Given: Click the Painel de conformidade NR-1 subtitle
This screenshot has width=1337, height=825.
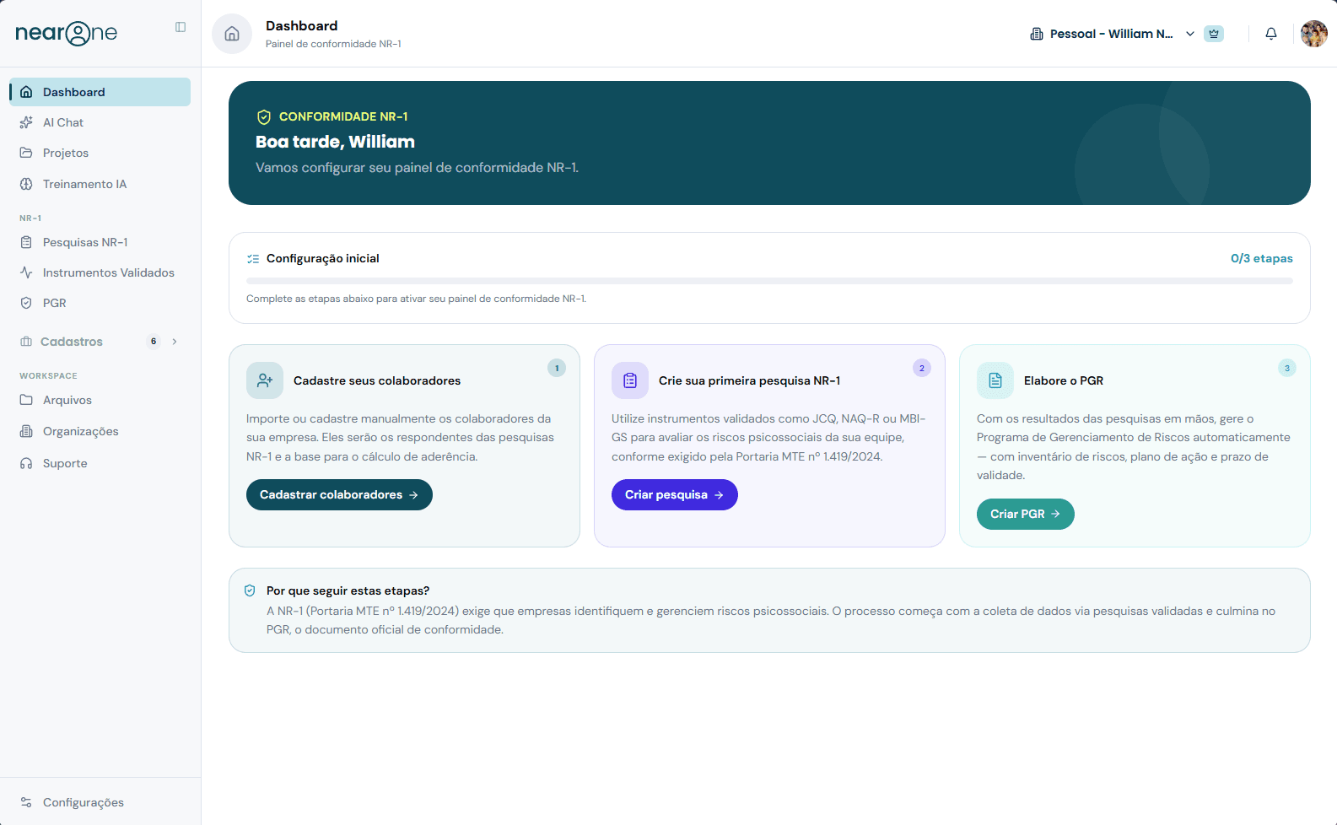Looking at the screenshot, I should click(333, 44).
